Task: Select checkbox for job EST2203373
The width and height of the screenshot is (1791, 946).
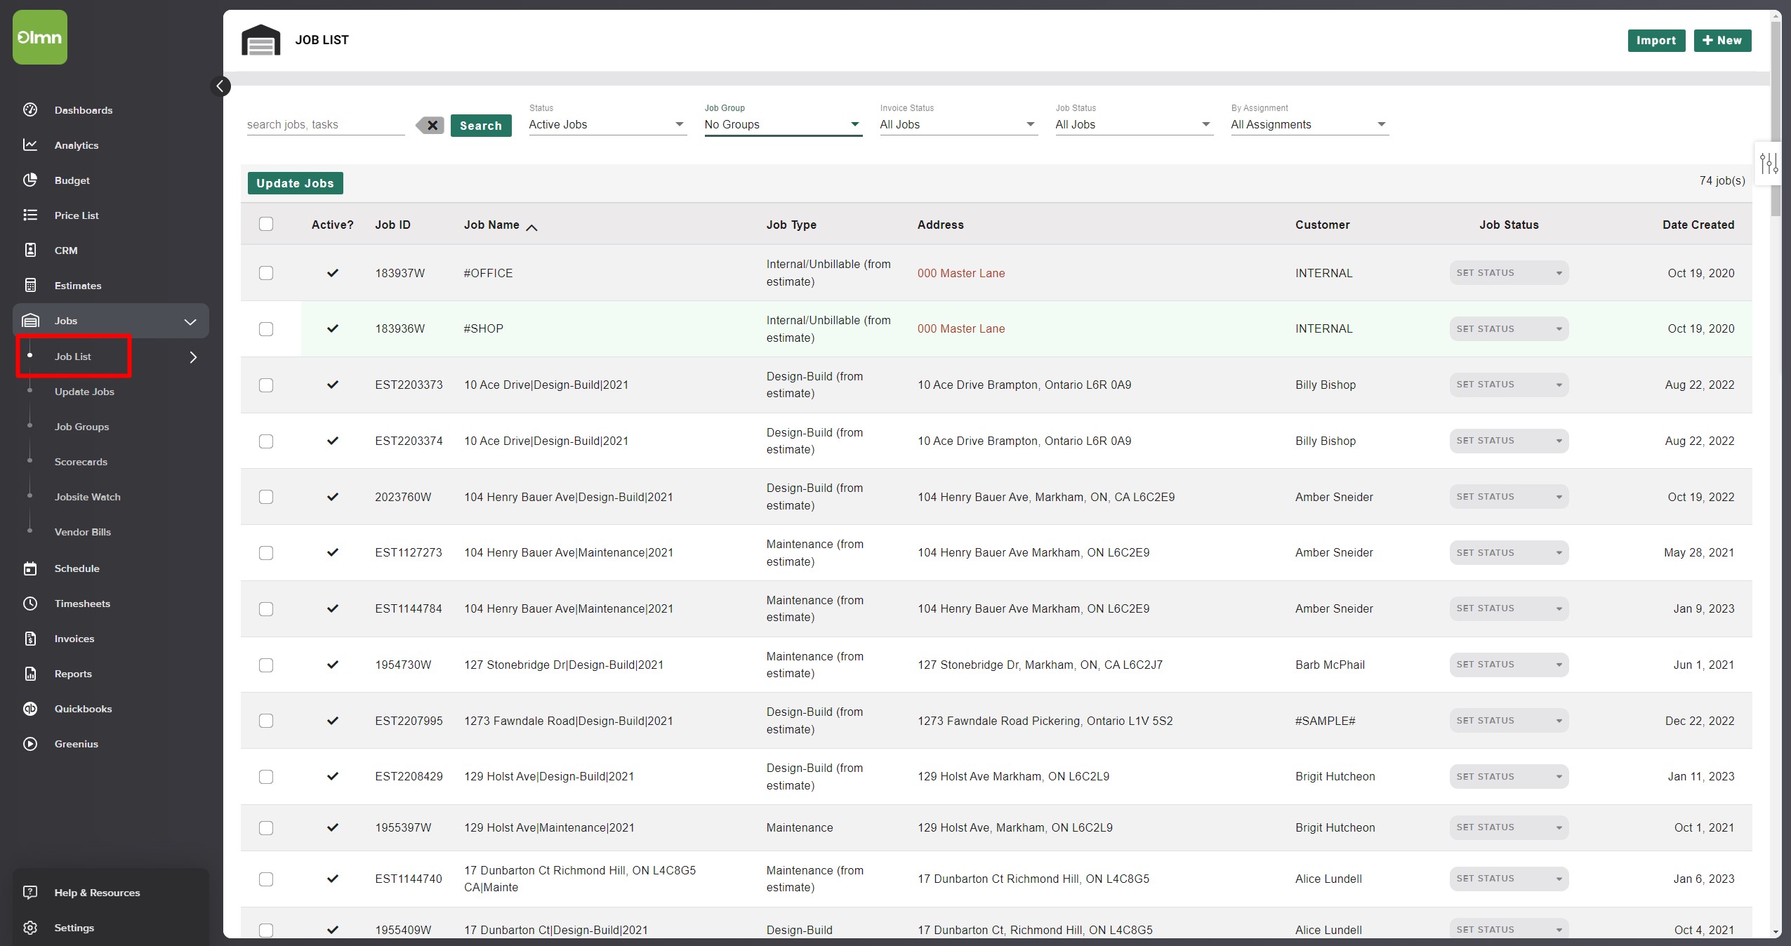Action: (x=266, y=385)
